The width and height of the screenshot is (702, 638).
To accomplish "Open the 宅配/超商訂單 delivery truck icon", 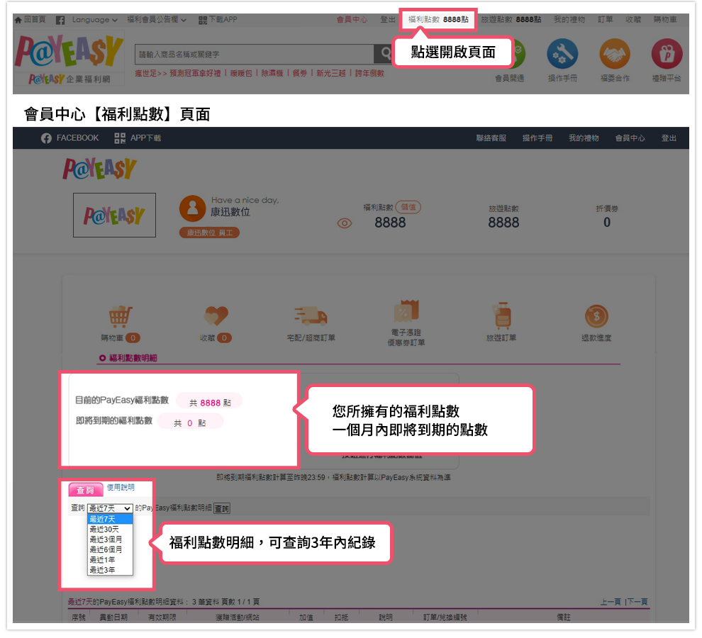I will tap(311, 315).
